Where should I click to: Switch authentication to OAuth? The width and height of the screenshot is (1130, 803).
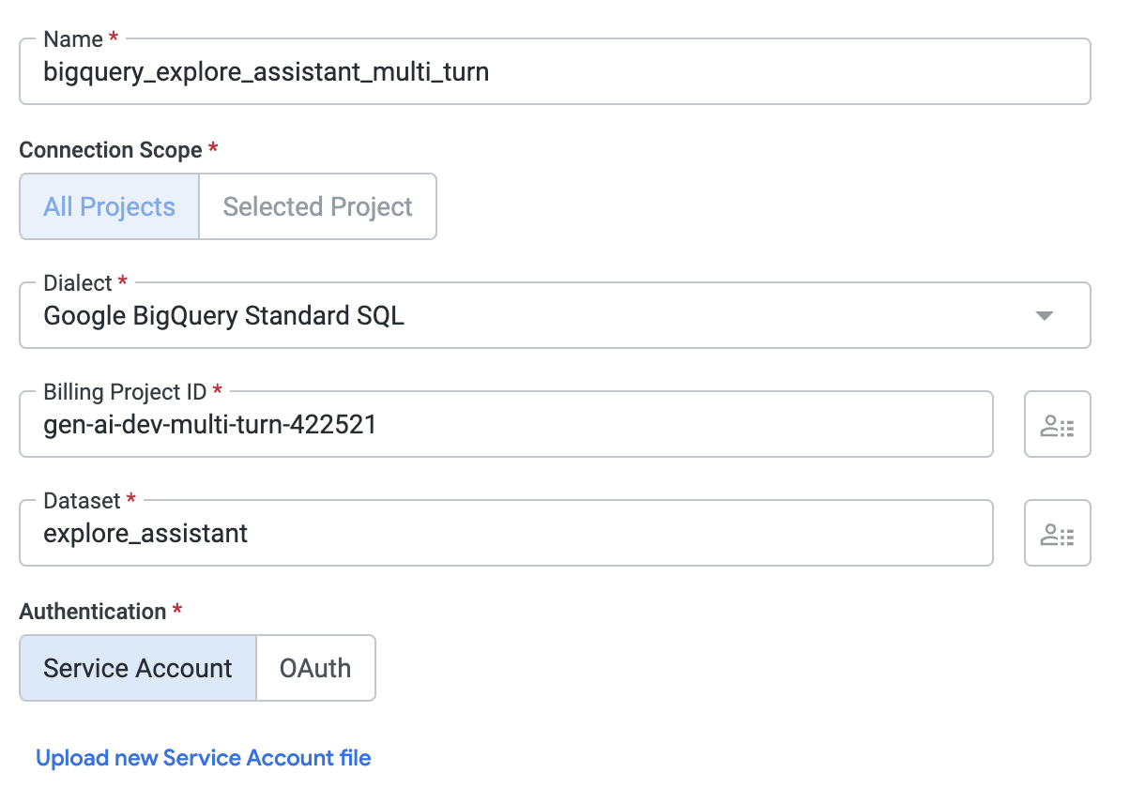coord(315,668)
